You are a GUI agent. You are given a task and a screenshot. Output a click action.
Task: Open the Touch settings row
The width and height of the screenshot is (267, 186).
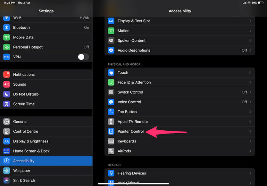pyautogui.click(x=180, y=72)
